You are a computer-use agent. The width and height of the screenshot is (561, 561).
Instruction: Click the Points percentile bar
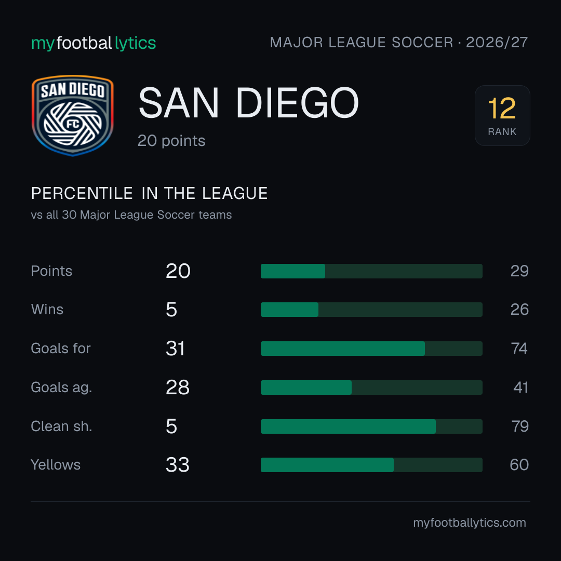coord(371,271)
